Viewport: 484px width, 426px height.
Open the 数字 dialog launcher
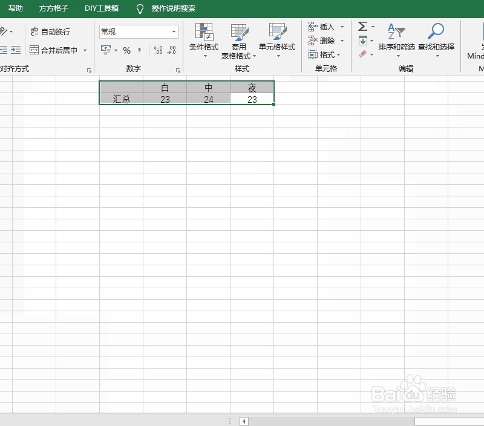pos(178,70)
